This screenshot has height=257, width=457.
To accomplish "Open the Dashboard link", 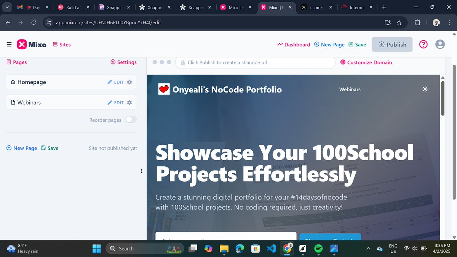I will 294,45.
